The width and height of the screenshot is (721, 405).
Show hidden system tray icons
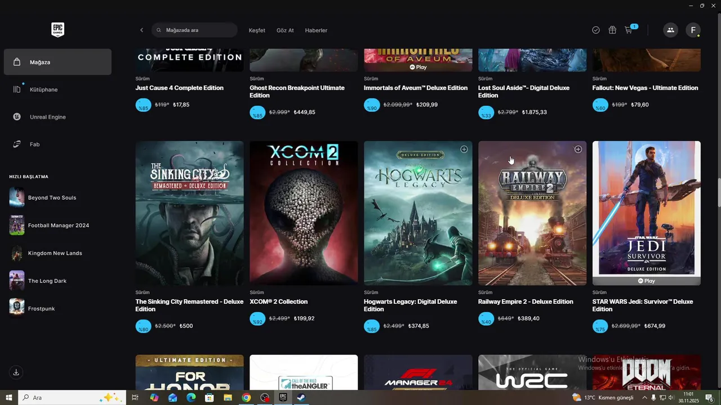[x=644, y=398]
